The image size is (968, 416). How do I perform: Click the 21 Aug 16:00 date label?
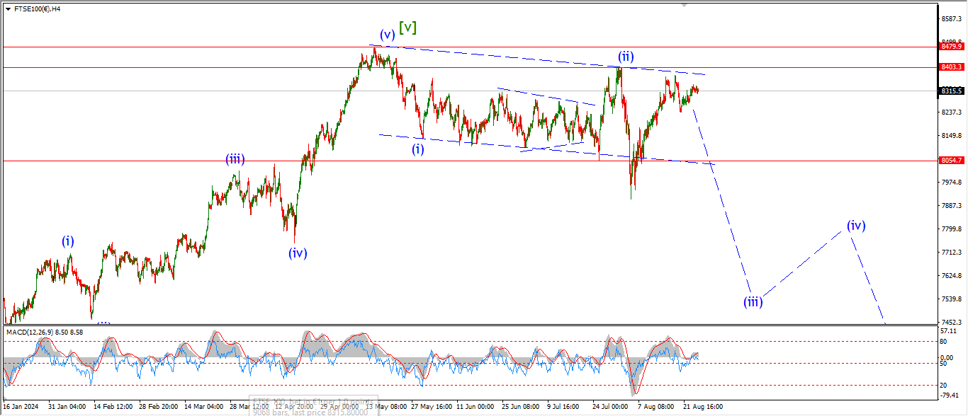[701, 407]
